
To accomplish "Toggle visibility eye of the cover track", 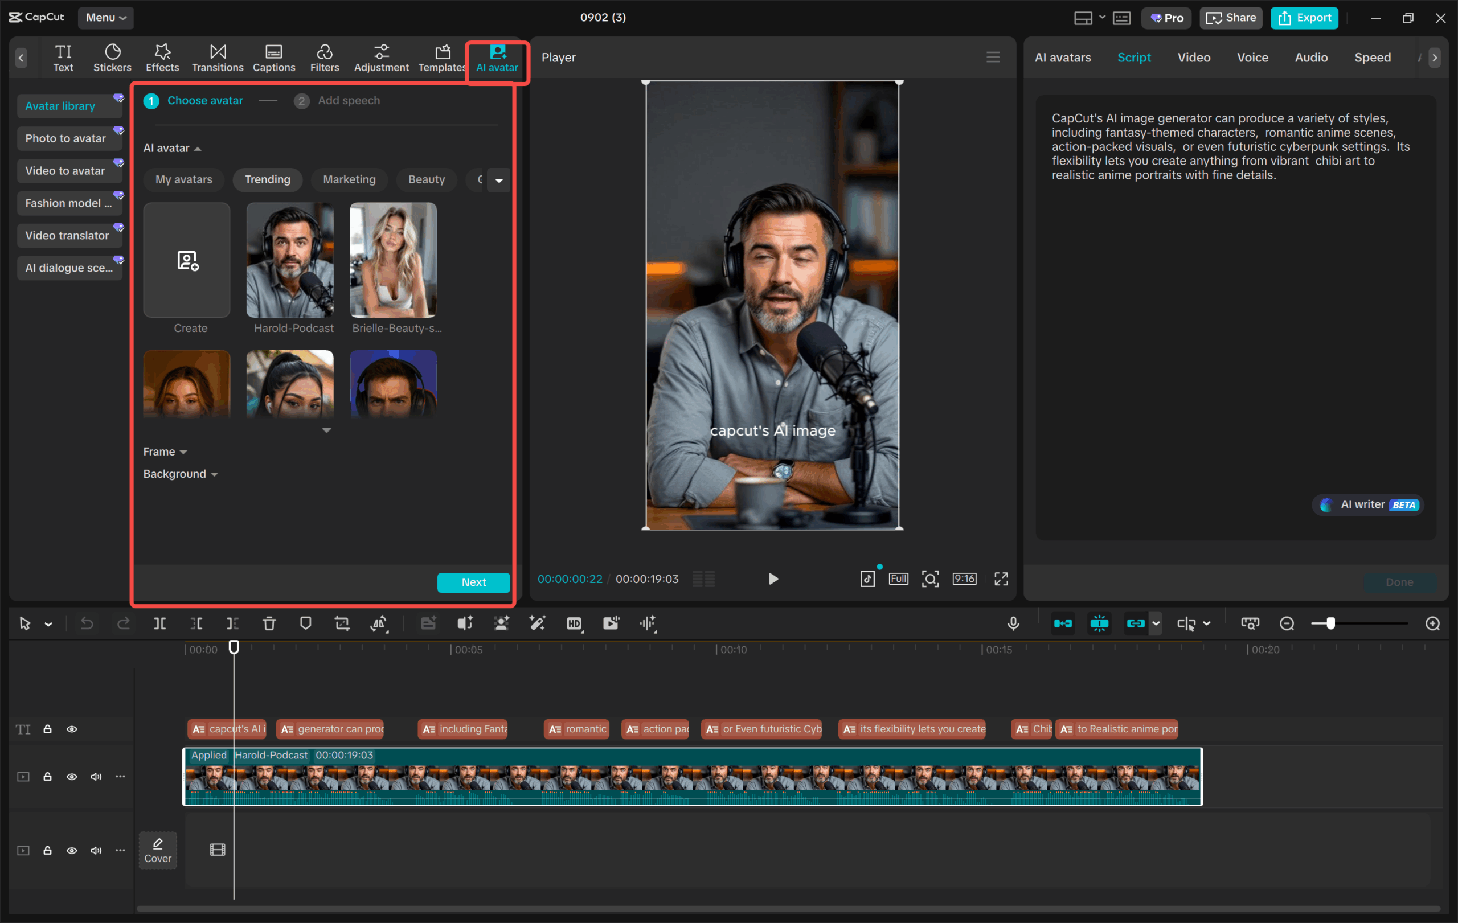I will (71, 850).
